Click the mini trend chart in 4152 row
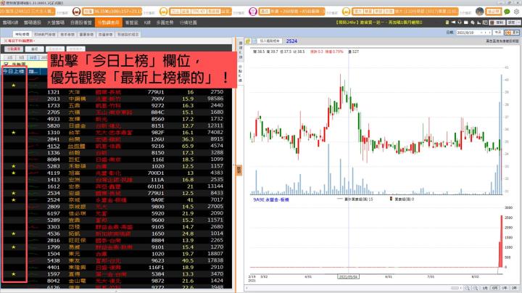This screenshot has width=522, height=293. click(33, 146)
